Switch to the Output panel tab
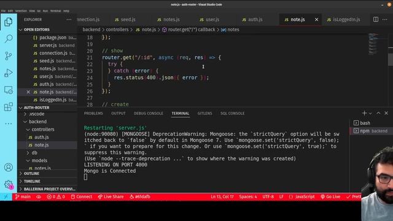The width and height of the screenshot is (393, 221). (x=119, y=114)
